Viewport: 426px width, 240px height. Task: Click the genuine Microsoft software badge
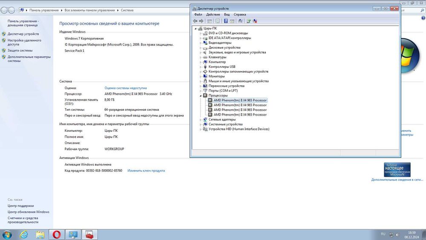click(x=397, y=170)
